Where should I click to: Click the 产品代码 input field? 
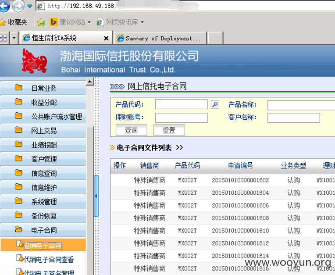pos(181,104)
